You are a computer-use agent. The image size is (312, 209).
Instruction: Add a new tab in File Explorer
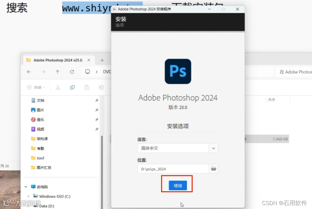pos(102,60)
